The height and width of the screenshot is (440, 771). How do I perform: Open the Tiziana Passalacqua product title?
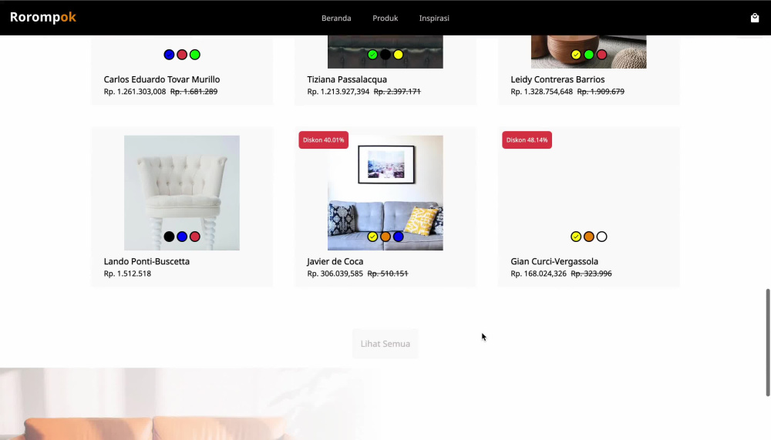coord(347,79)
